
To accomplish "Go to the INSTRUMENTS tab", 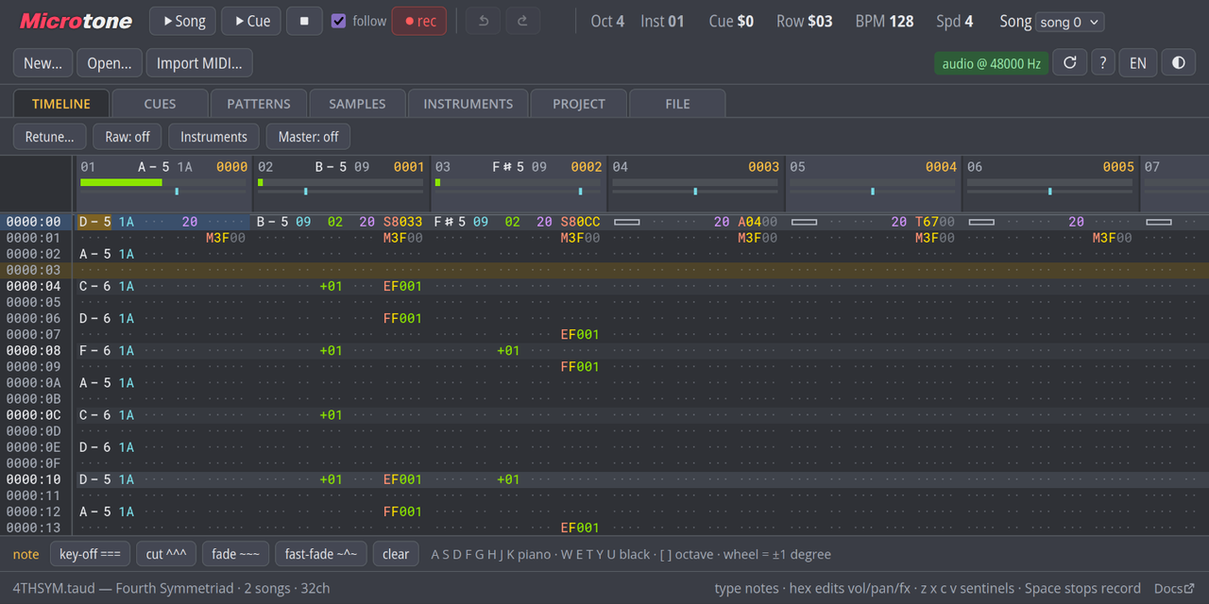I will (x=468, y=104).
